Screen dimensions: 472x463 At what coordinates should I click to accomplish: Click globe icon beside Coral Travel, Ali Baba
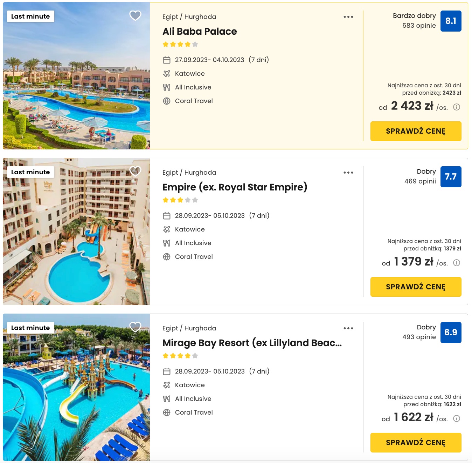click(167, 101)
